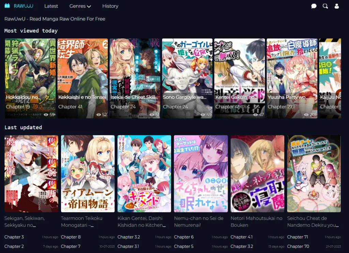Open Chapter 19 of Hokkaidou no...

click(x=18, y=107)
